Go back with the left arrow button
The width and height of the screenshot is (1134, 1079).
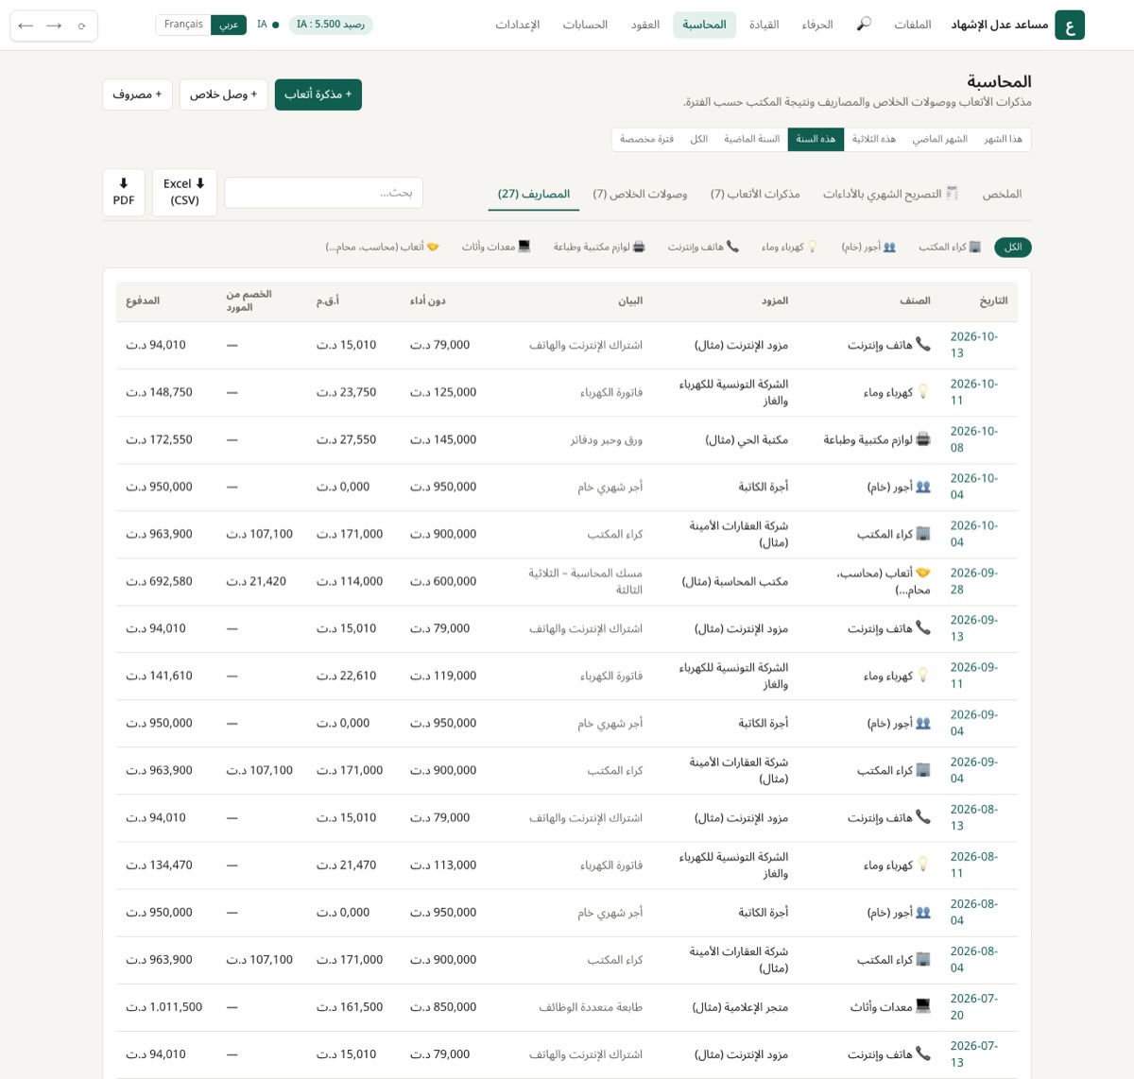coord(26,26)
